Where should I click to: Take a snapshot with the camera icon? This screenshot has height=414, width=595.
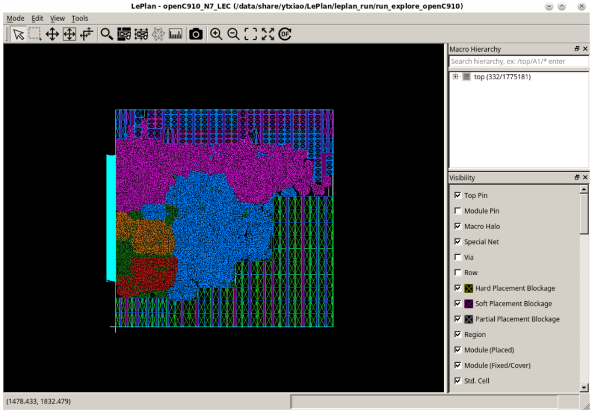196,34
